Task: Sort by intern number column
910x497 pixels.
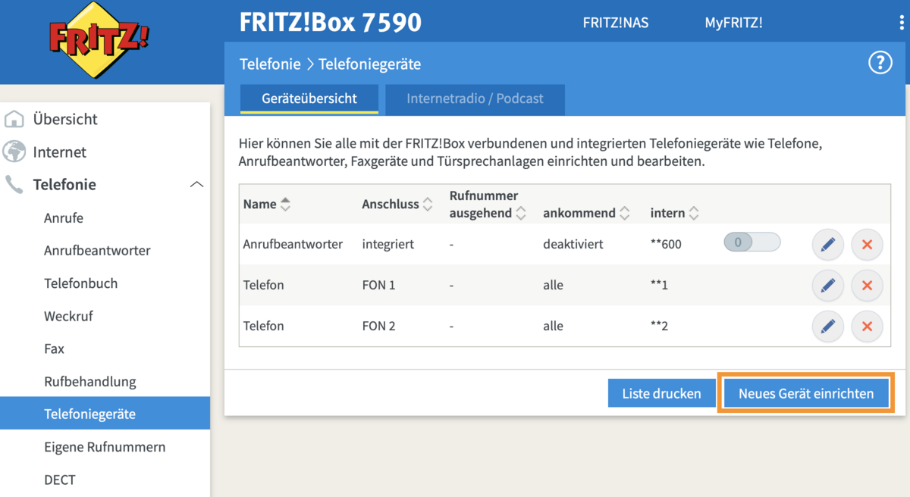Action: pos(693,214)
